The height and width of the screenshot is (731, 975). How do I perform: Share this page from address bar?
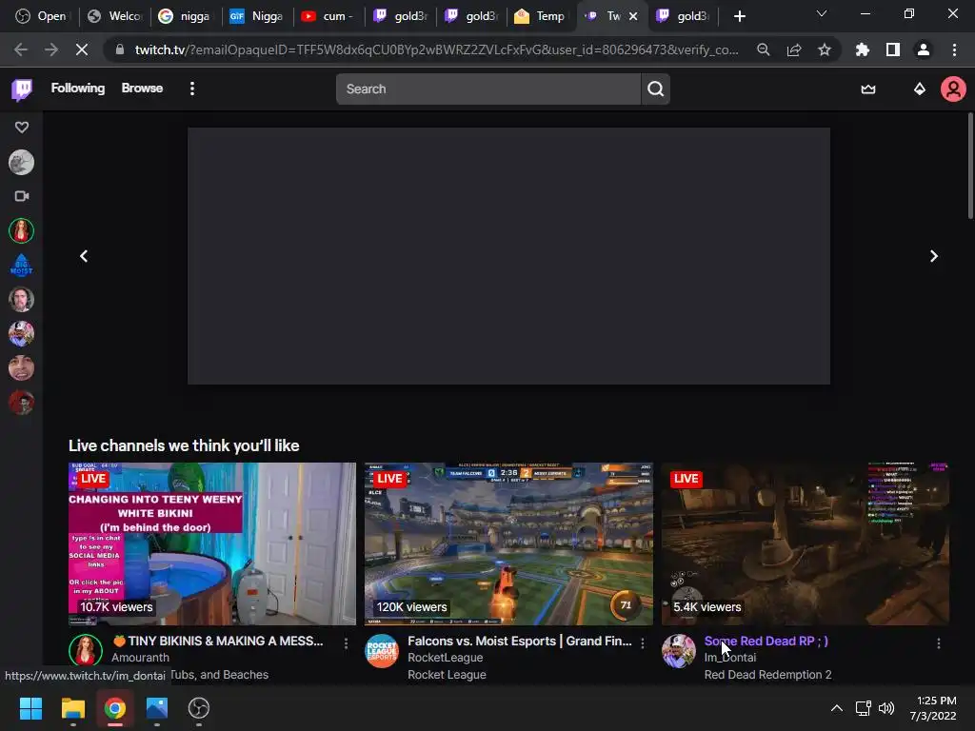pos(794,49)
